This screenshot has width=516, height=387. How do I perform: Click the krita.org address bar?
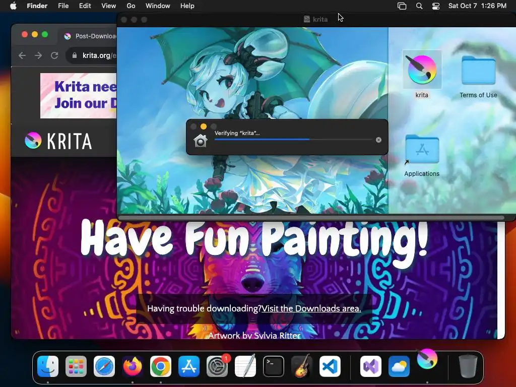(92, 55)
